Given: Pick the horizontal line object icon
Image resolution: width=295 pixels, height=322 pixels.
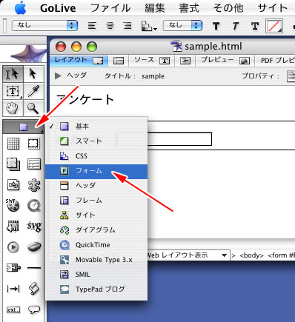Looking at the screenshot, I should [x=34, y=268].
